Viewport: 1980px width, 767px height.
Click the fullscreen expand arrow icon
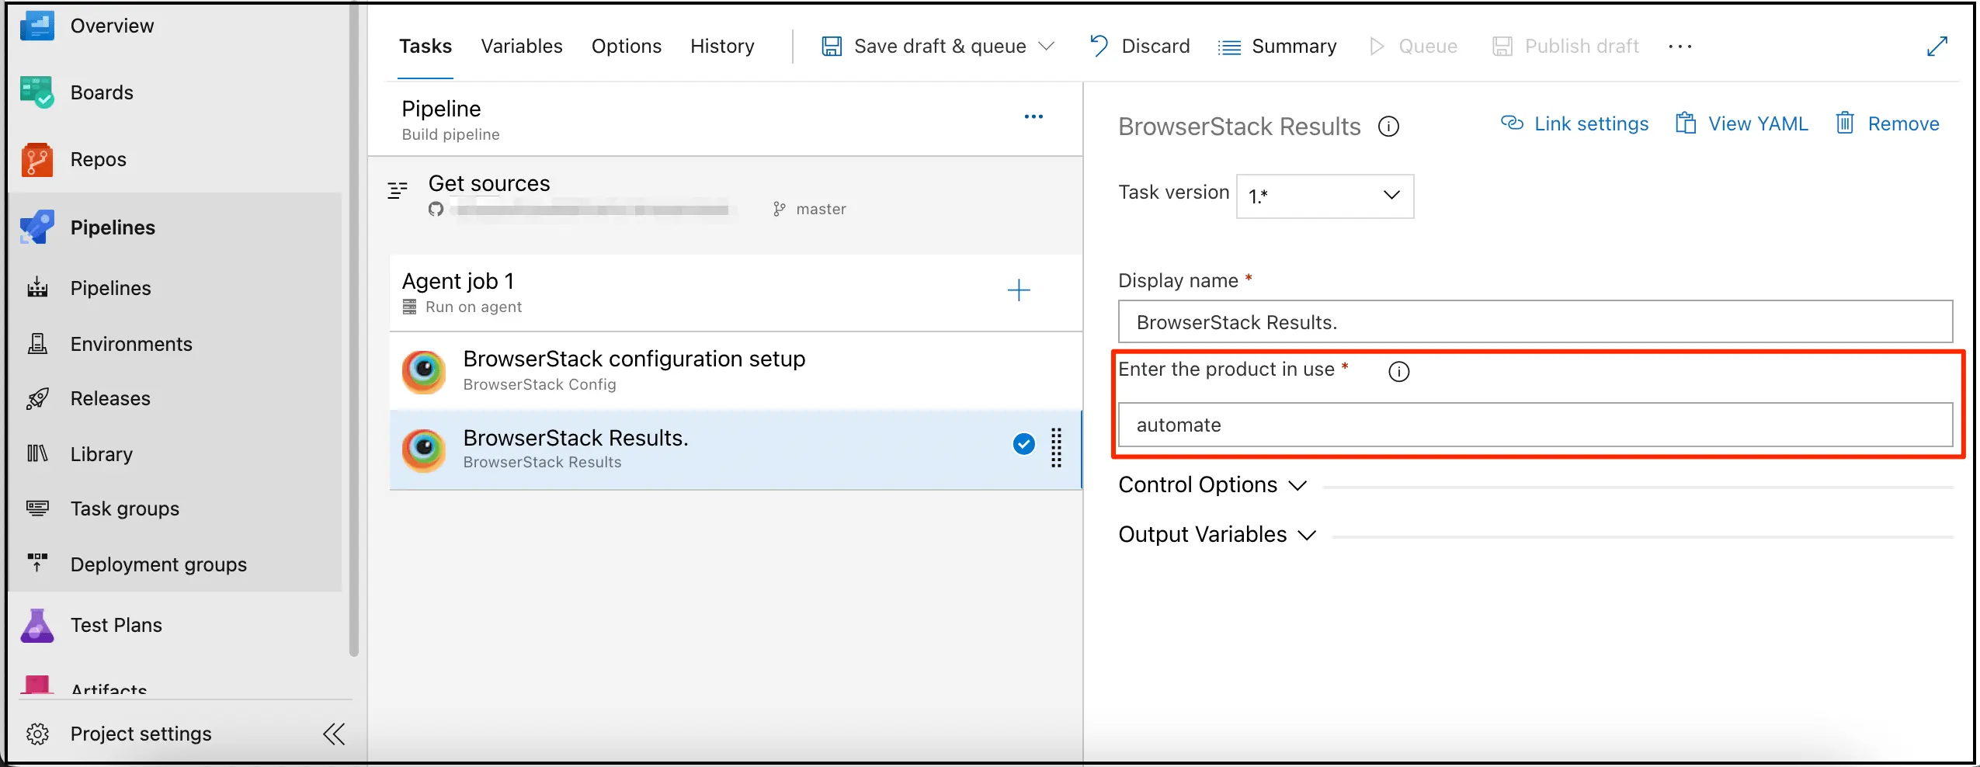point(1937,47)
